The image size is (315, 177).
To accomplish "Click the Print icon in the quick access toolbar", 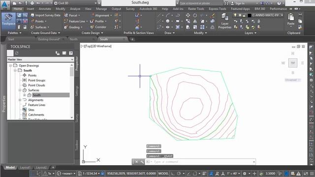I will [32, 3].
